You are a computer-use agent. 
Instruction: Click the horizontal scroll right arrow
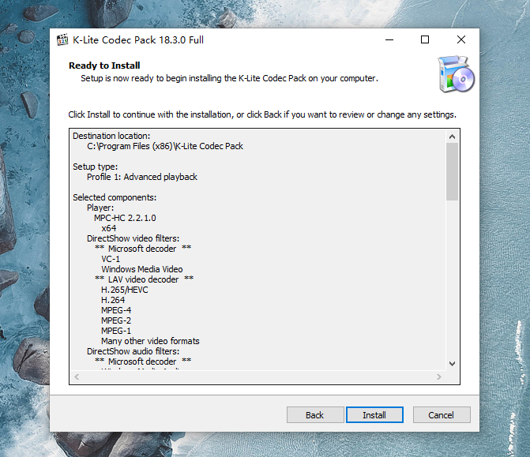(438, 377)
